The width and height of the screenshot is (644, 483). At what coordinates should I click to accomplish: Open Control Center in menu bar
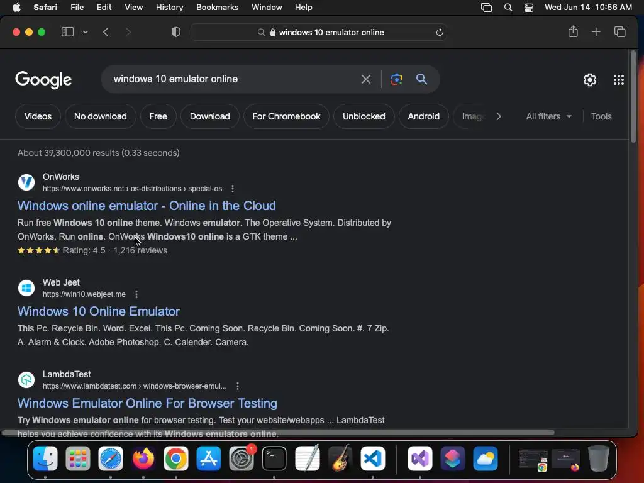(x=529, y=8)
